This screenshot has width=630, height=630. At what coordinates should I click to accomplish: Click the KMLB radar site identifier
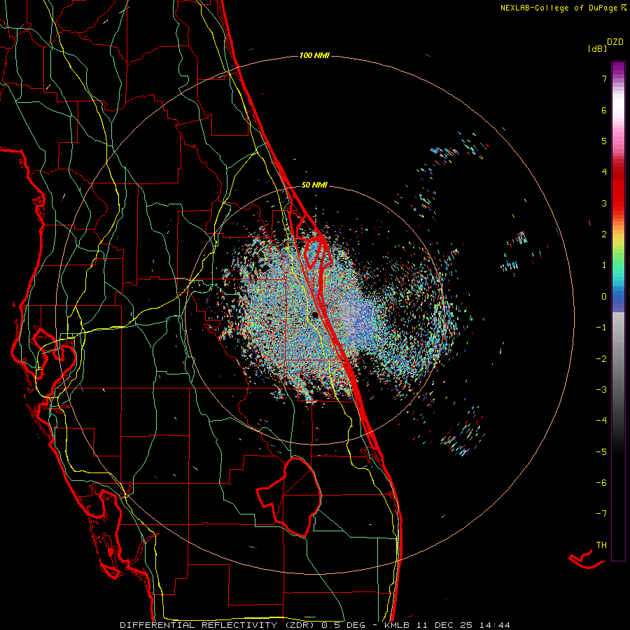(397, 625)
